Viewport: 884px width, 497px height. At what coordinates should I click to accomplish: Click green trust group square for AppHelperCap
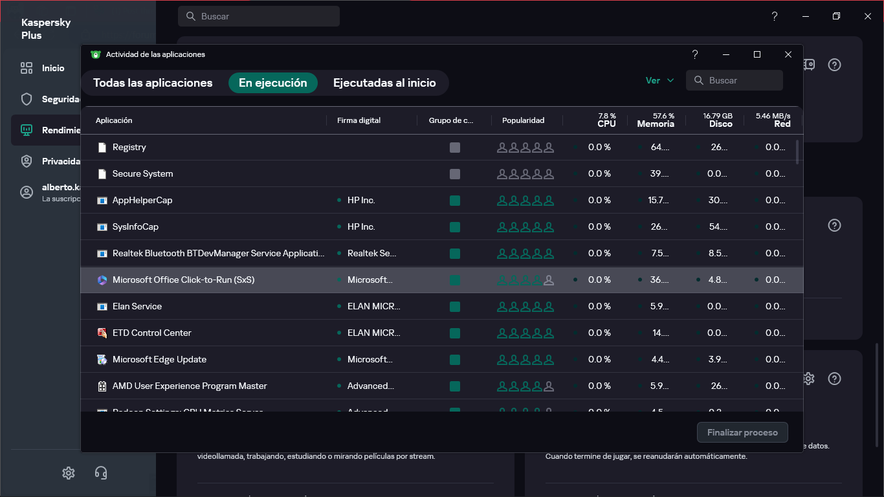pyautogui.click(x=455, y=201)
